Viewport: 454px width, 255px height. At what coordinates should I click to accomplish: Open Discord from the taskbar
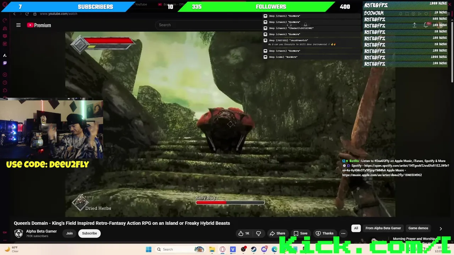tap(264, 249)
